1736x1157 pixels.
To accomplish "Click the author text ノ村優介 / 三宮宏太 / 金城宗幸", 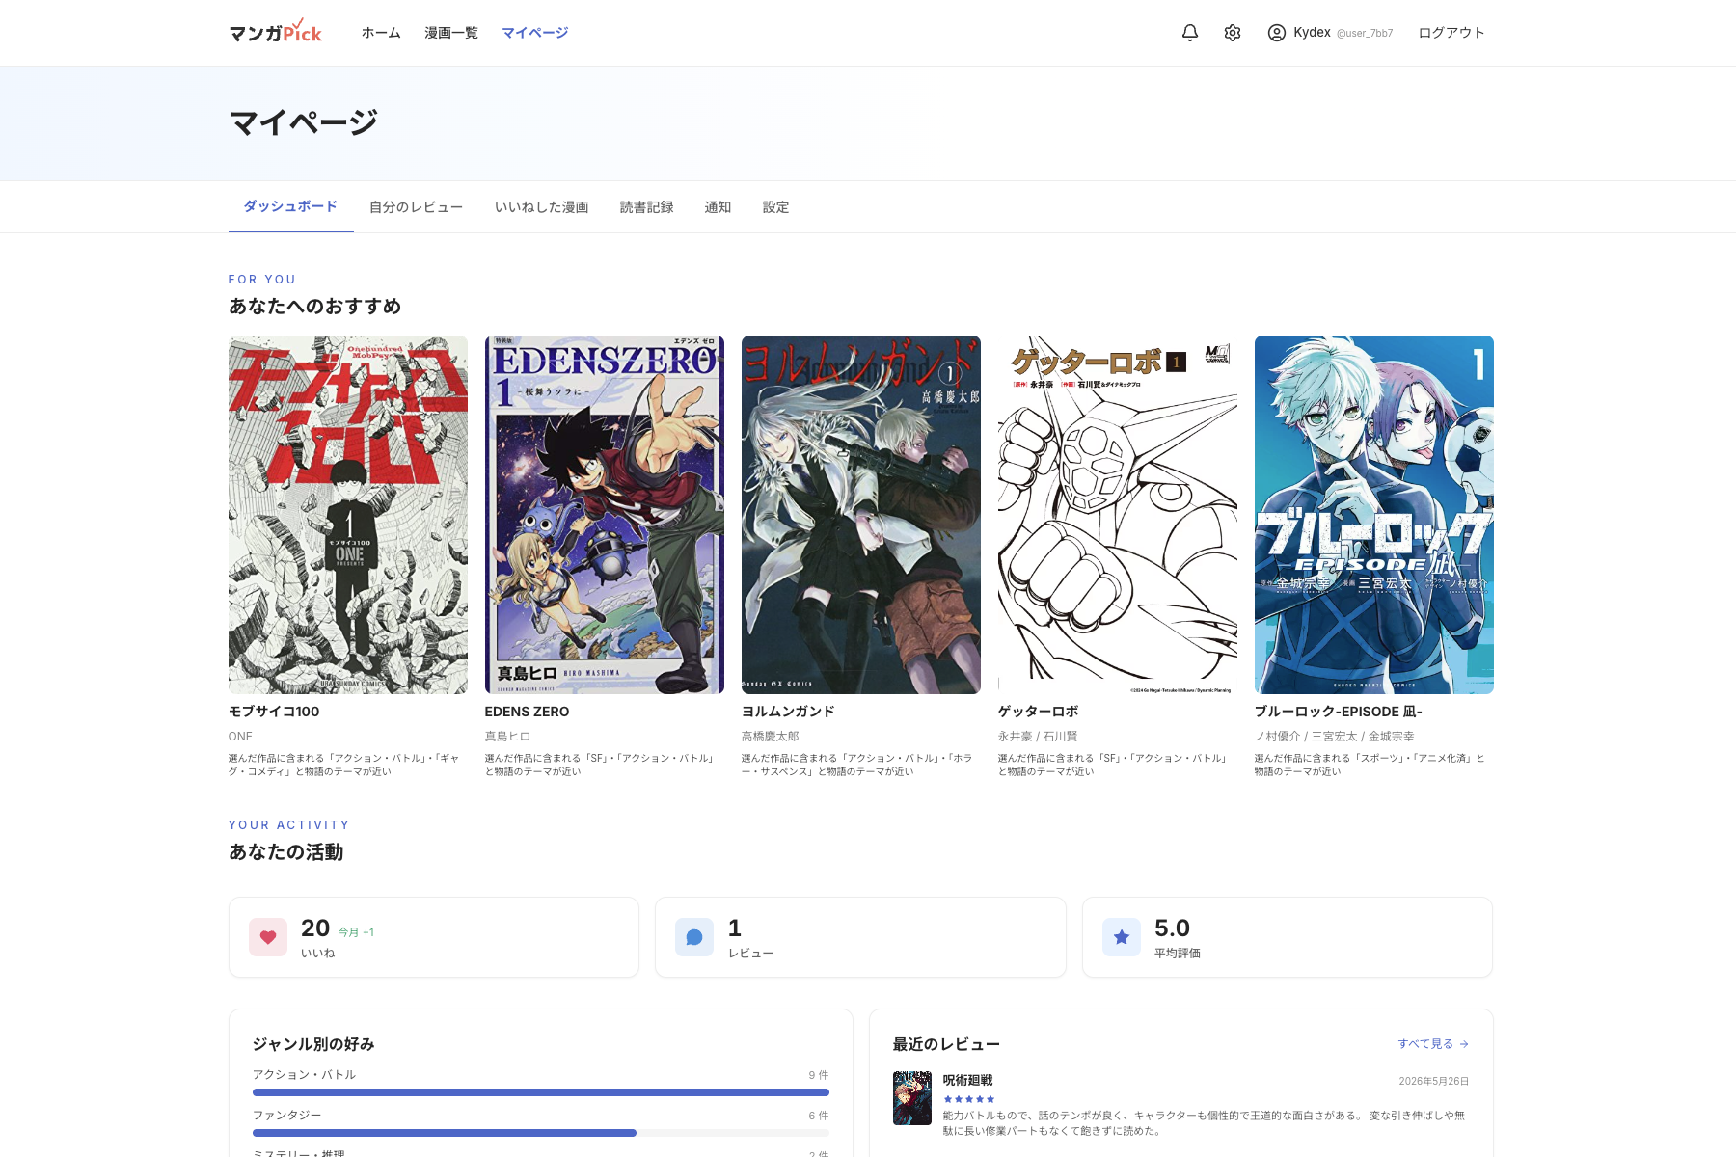I will [x=1335, y=737].
